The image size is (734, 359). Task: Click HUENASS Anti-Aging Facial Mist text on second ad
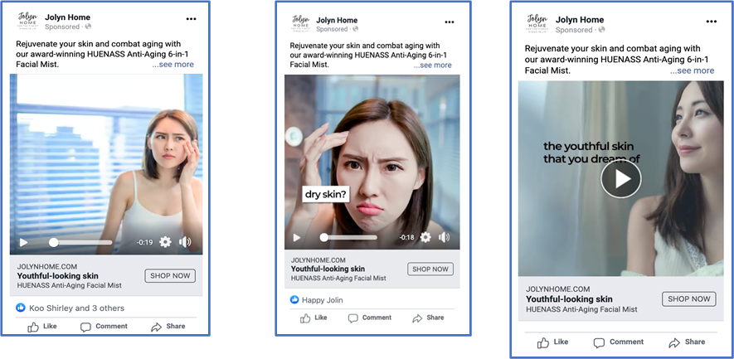click(338, 278)
